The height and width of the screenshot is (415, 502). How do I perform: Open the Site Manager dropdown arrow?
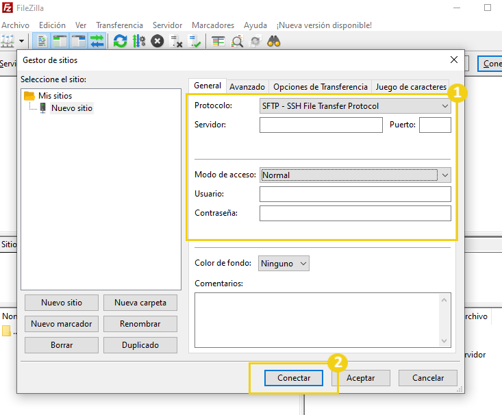click(21, 41)
